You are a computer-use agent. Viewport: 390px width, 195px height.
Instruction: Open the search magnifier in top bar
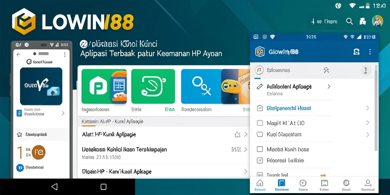pyautogui.click(x=350, y=21)
